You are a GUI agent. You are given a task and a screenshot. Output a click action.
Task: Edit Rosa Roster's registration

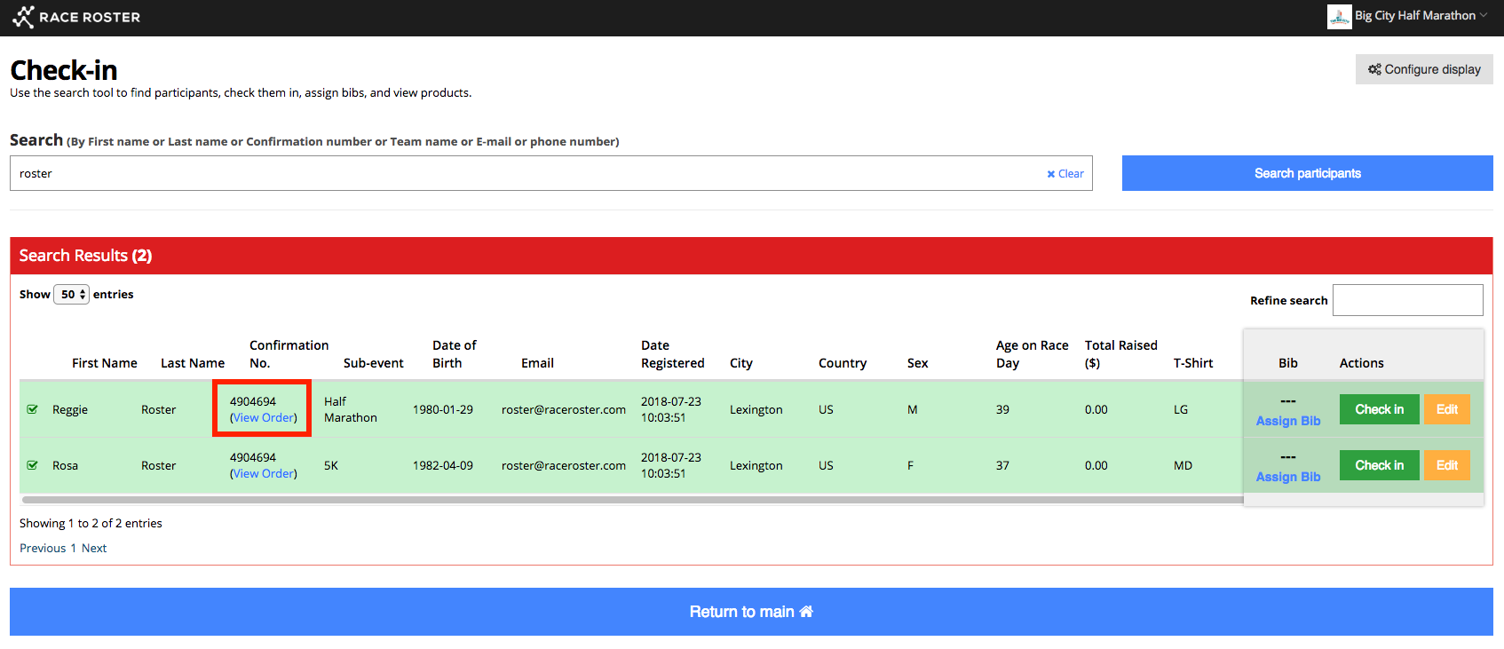[x=1446, y=465]
